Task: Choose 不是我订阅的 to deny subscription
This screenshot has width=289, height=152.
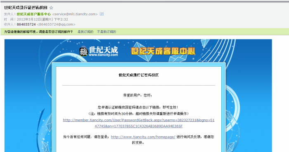Action: (x=107, y=32)
